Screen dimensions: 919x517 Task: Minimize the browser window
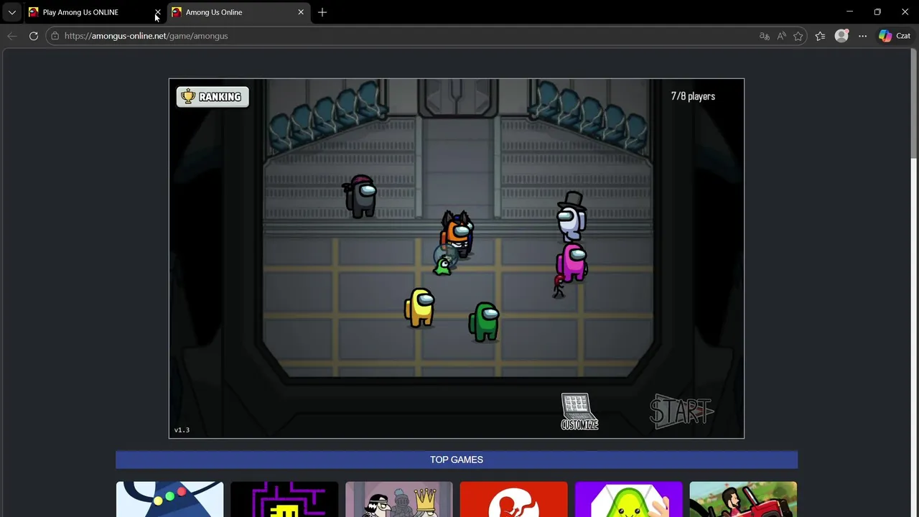click(x=849, y=12)
